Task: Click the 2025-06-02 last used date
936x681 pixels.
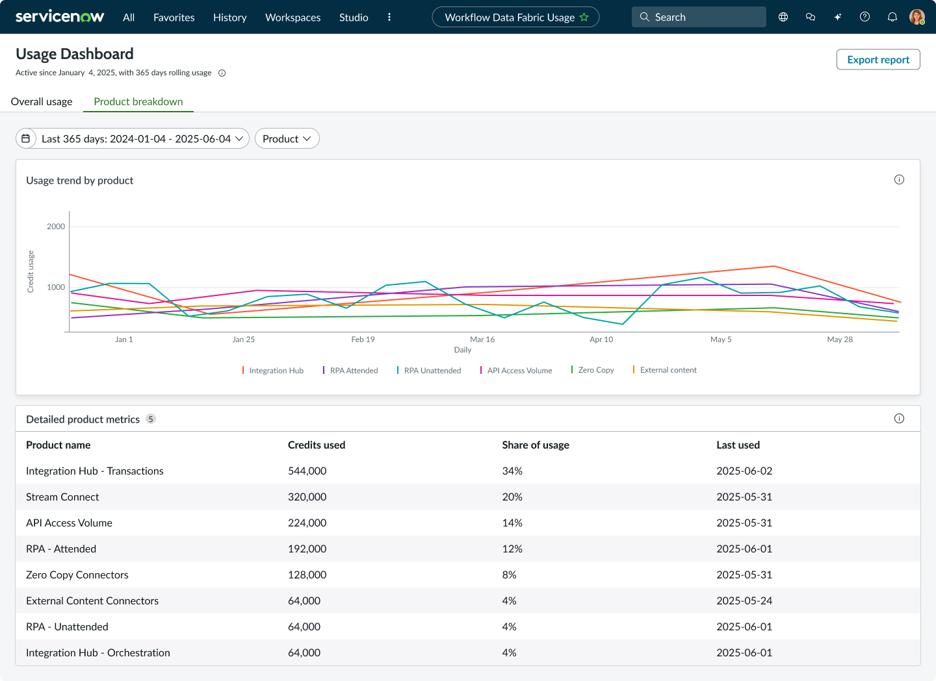Action: 744,471
